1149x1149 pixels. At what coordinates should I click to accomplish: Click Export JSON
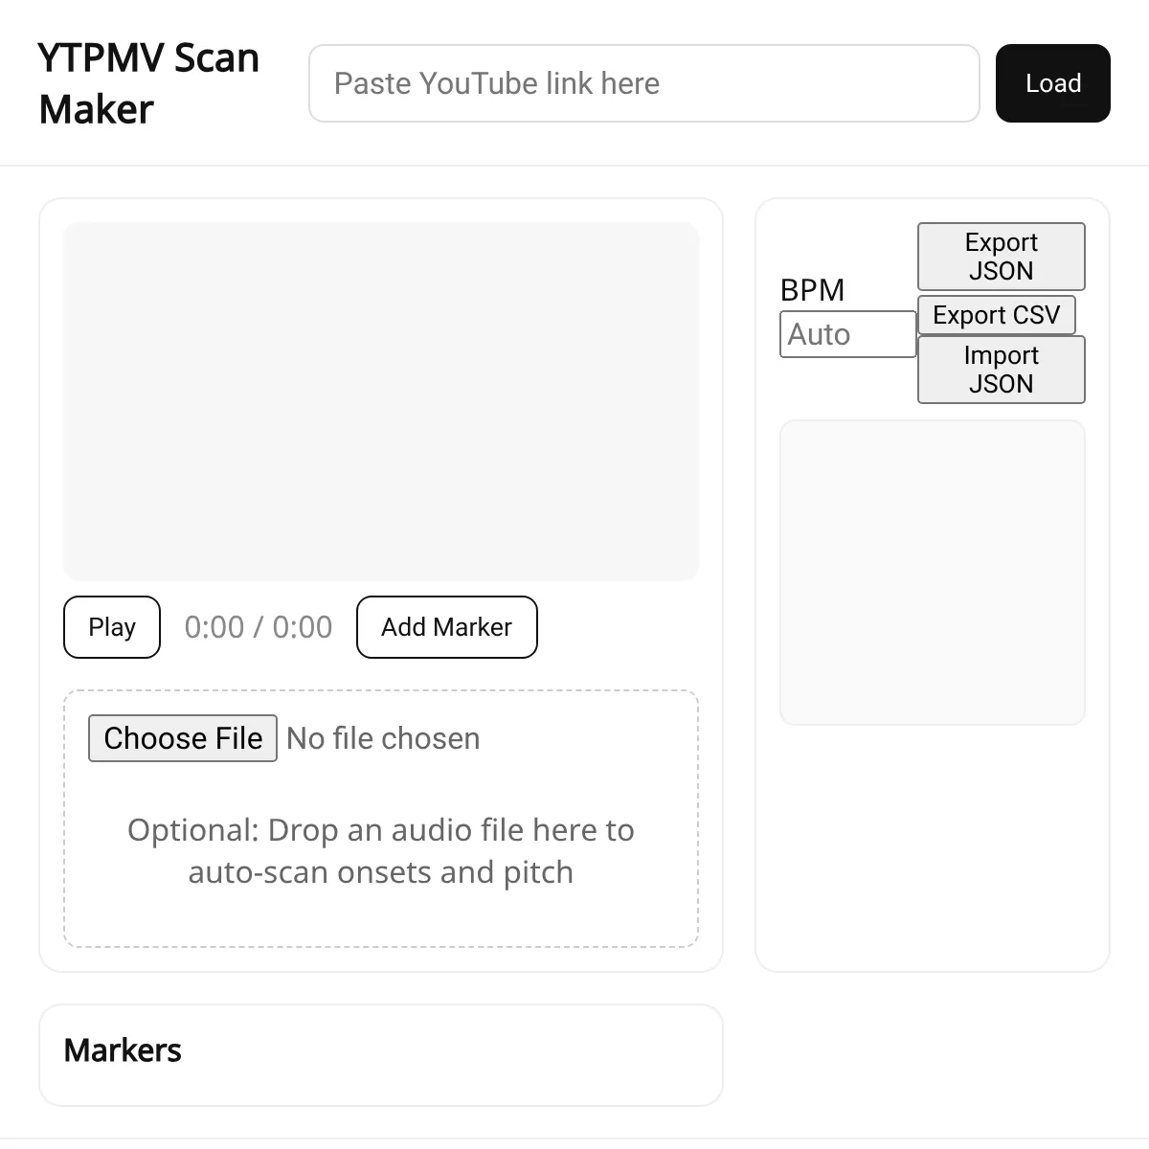[1001, 256]
